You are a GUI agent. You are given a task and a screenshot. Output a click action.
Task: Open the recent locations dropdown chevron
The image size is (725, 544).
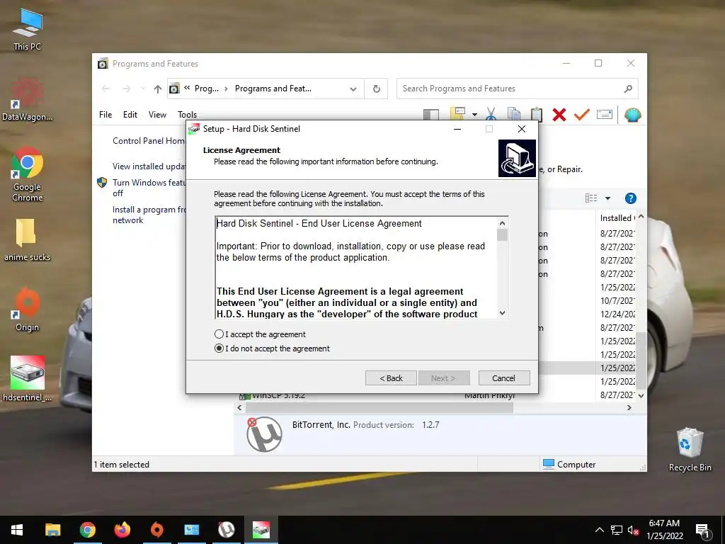coord(143,88)
